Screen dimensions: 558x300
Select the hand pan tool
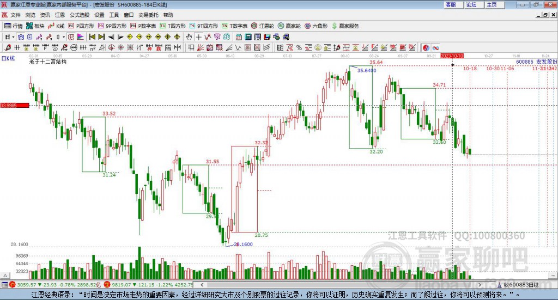pos(189,37)
